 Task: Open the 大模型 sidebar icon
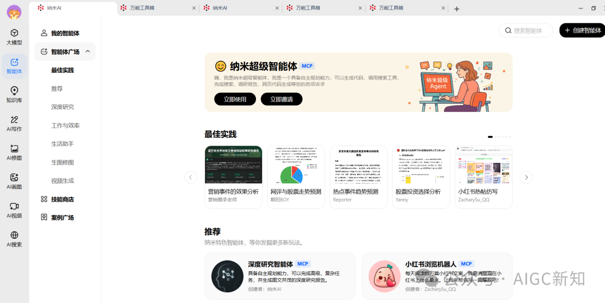pyautogui.click(x=14, y=37)
